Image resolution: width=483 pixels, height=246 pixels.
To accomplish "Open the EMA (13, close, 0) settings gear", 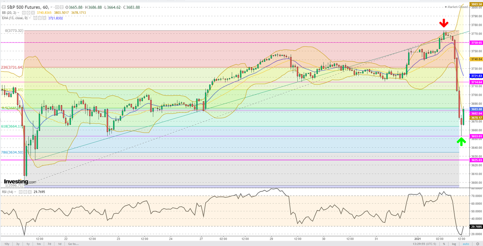I will point(40,18).
